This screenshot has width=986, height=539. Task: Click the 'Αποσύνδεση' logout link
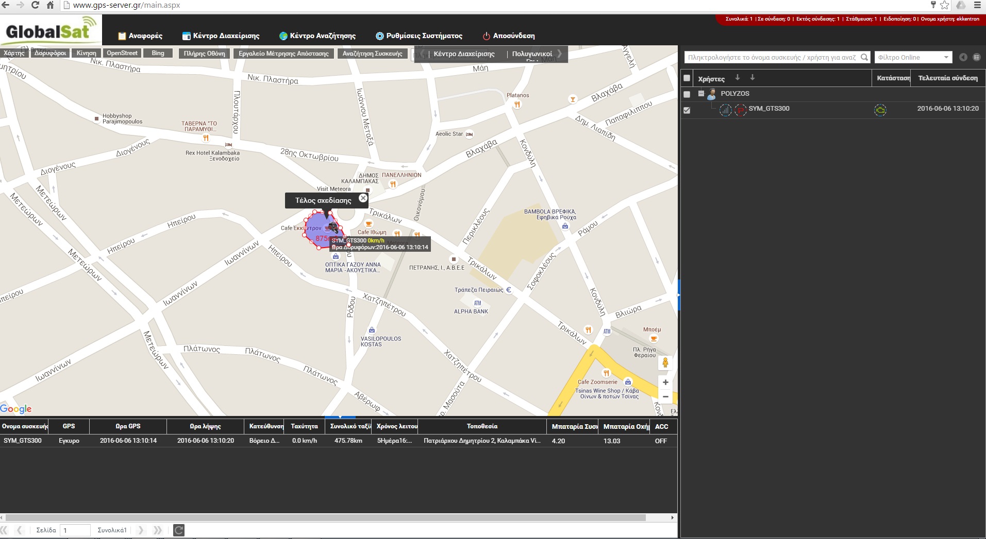(508, 36)
